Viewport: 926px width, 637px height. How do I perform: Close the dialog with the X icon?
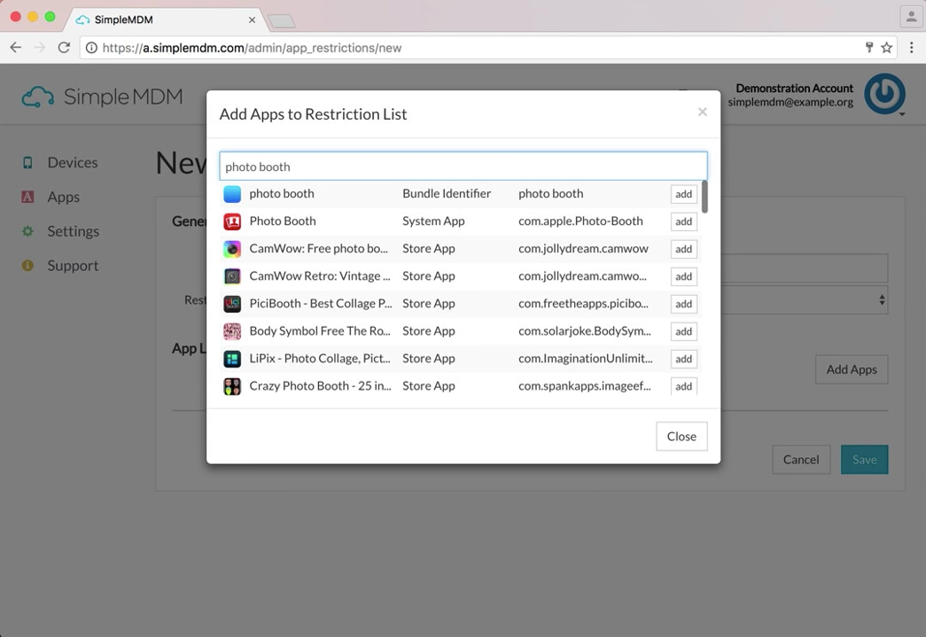point(702,112)
